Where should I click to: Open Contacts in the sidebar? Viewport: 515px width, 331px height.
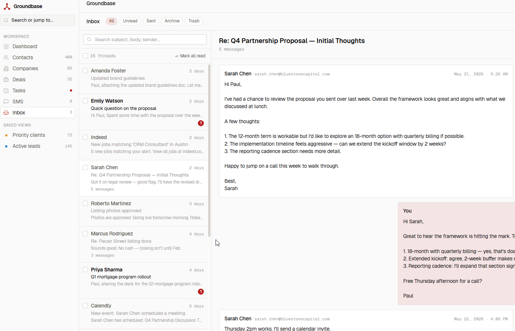(x=38, y=57)
